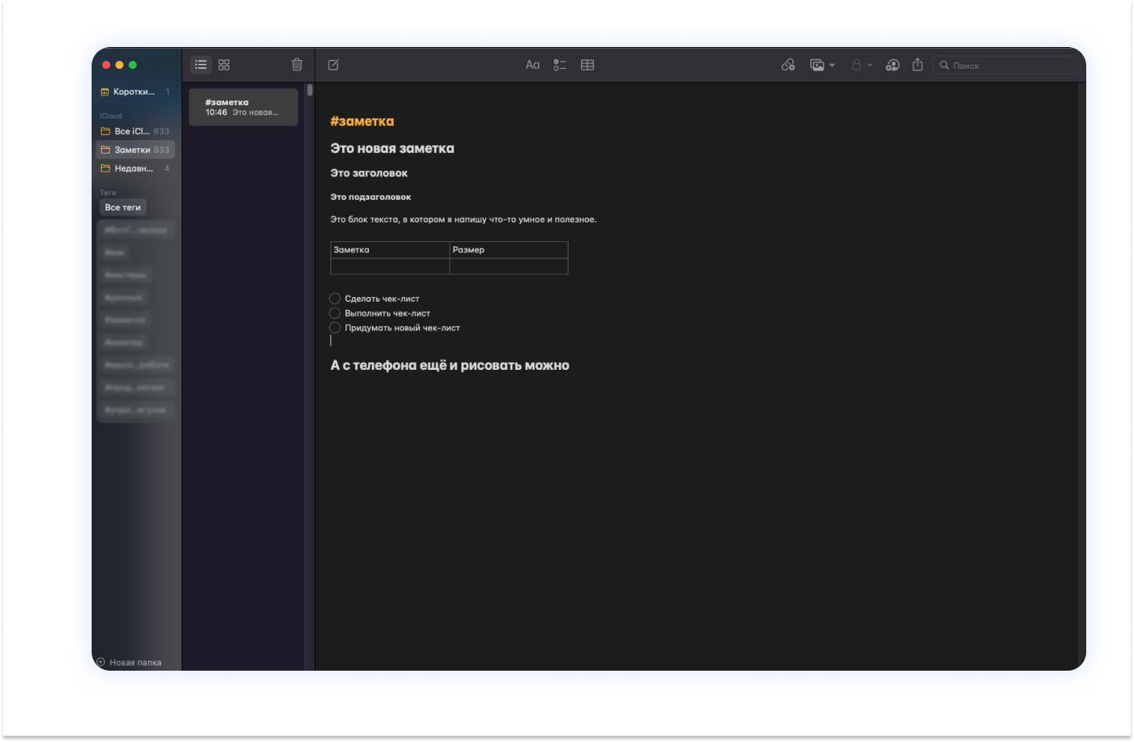
Task: Switch to list view of notes
Action: click(201, 65)
